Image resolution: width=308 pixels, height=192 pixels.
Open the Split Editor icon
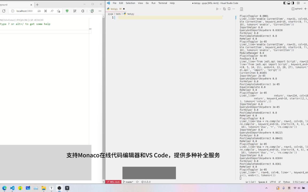[229, 9]
